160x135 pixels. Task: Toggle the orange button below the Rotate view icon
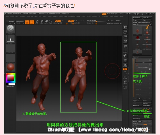(x=125, y=69)
